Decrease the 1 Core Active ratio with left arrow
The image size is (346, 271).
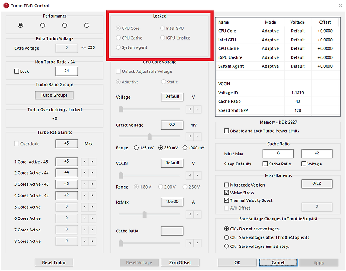pos(85,162)
